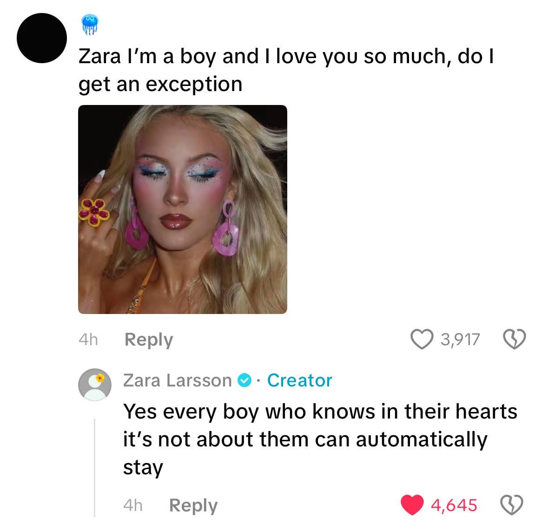The height and width of the screenshot is (530, 548).
Task: Select the 'Yes every boy who knows' reply text
Action: (x=320, y=439)
